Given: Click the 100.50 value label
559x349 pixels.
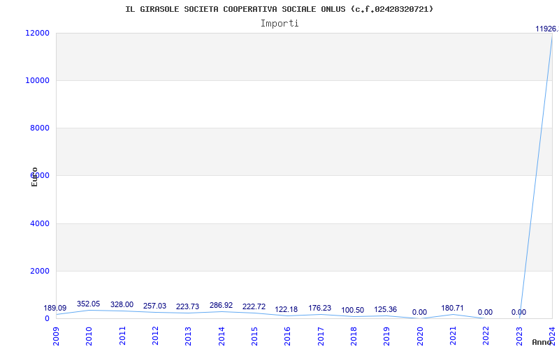Looking at the screenshot, I should [353, 310].
